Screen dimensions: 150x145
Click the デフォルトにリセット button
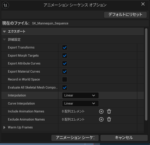pos(125,15)
